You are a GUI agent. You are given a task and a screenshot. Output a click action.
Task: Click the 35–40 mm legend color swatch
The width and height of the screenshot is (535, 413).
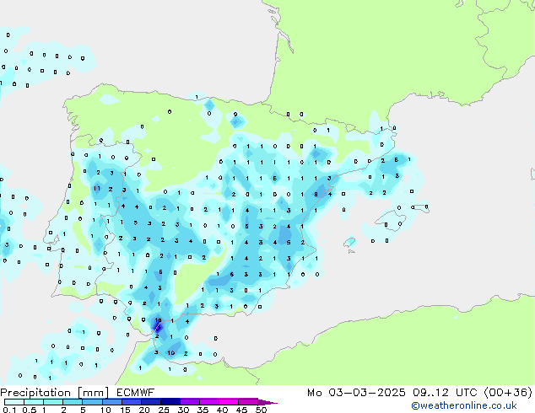point(208,402)
